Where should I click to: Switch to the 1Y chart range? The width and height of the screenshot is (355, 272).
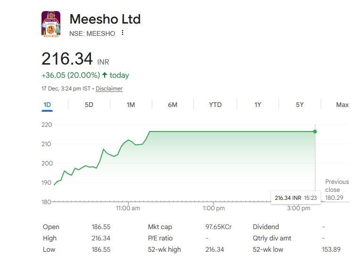(x=257, y=105)
